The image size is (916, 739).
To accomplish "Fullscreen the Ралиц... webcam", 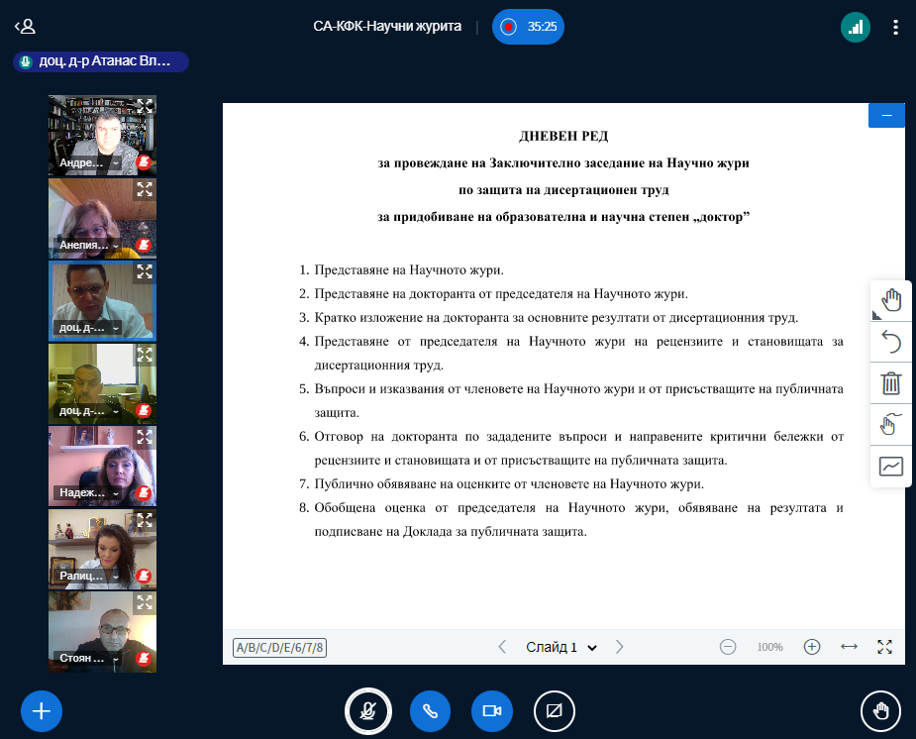I will [145, 520].
